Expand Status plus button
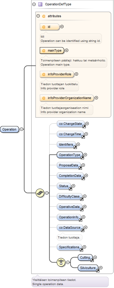 (73, 186)
